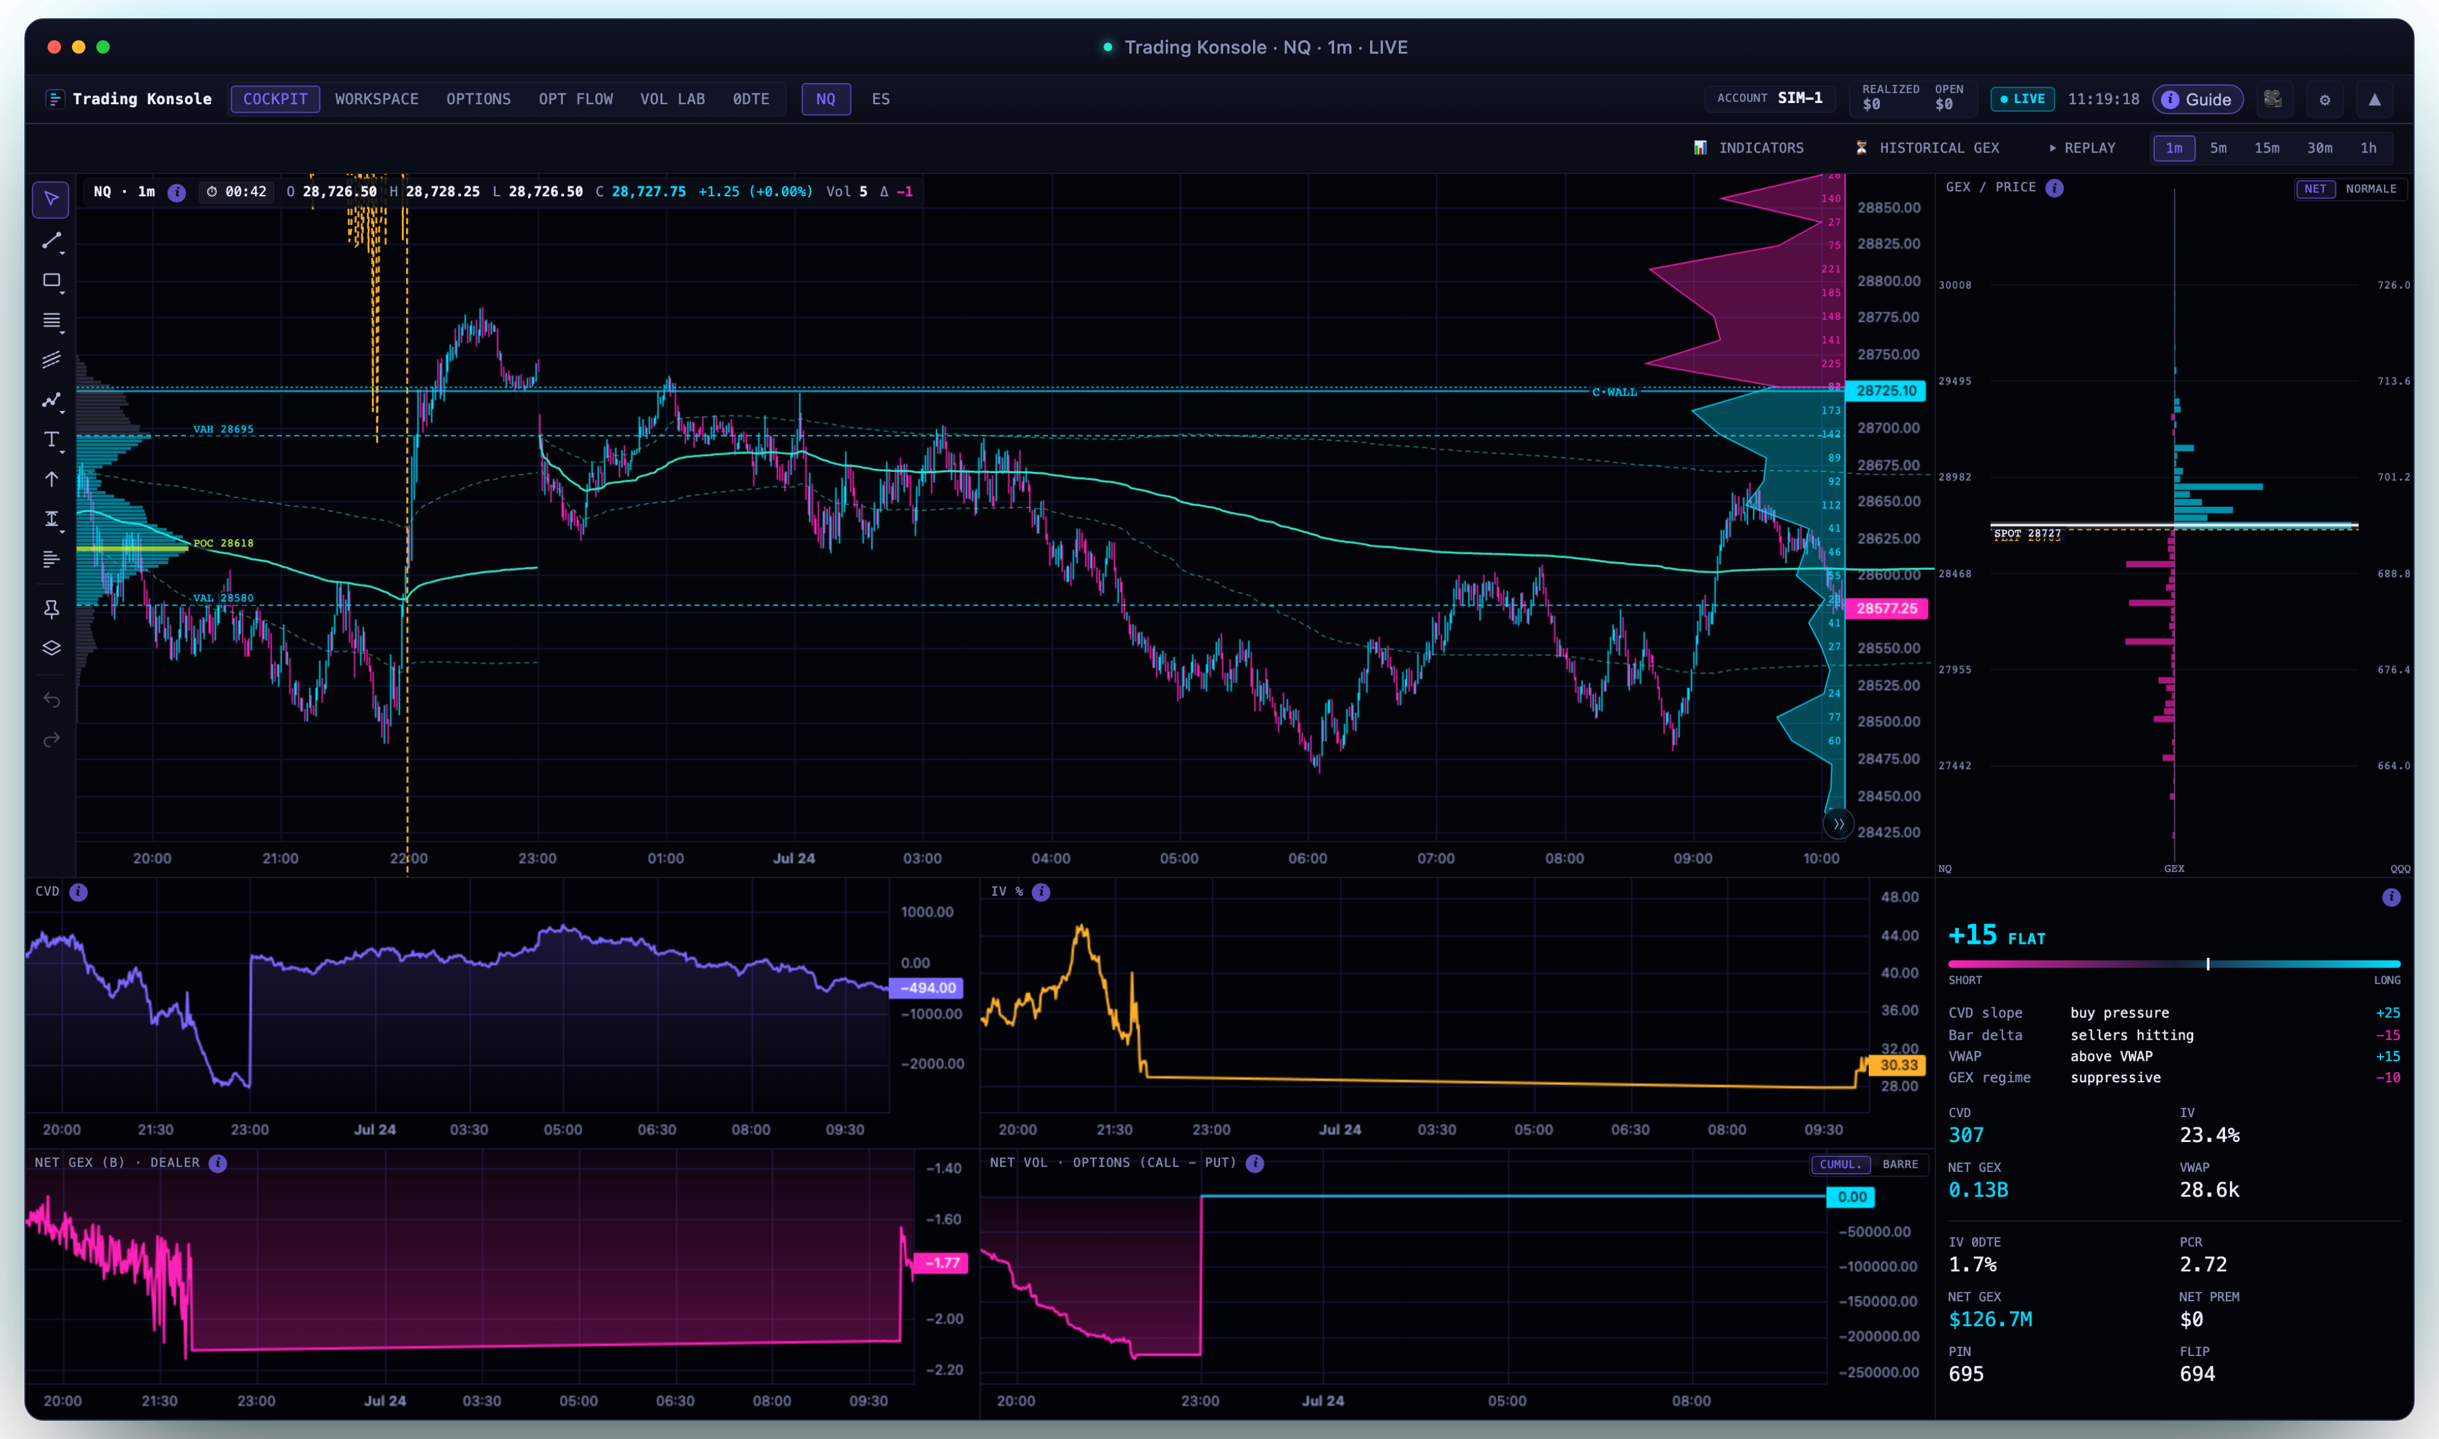Open the layers icon in the left toolbar
Image resolution: width=2439 pixels, height=1439 pixels.
tap(51, 648)
